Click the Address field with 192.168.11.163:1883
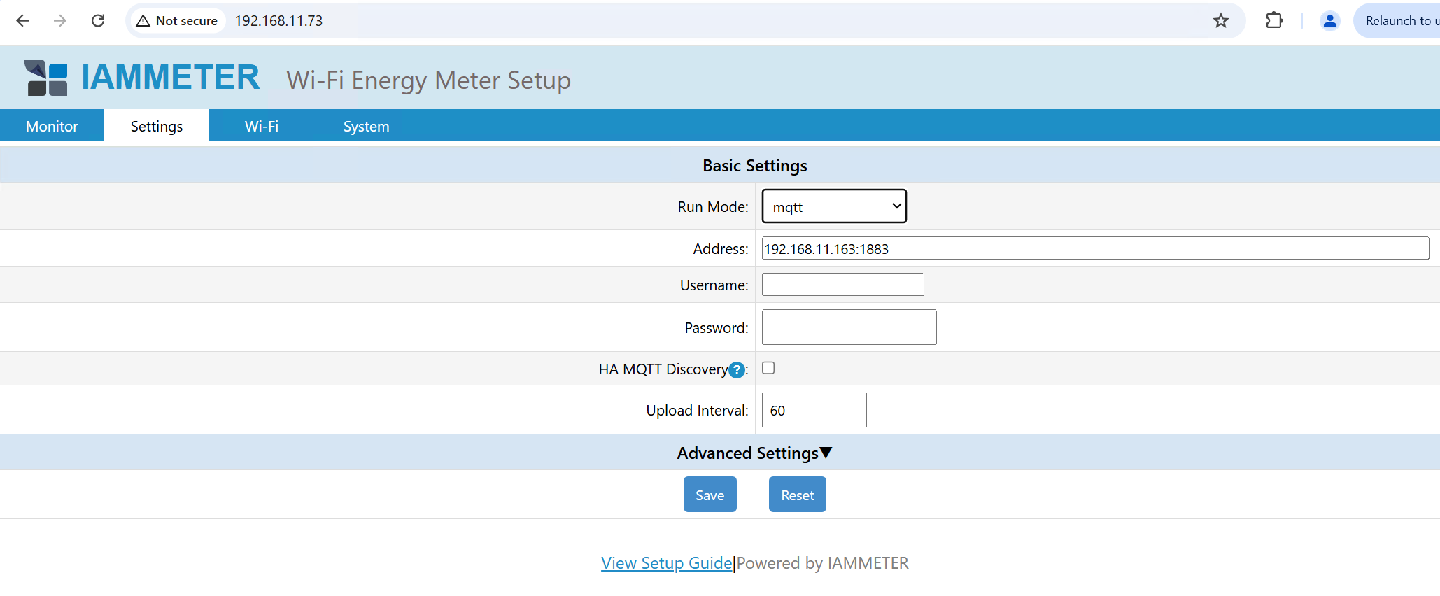The width and height of the screenshot is (1440, 596). click(1095, 248)
